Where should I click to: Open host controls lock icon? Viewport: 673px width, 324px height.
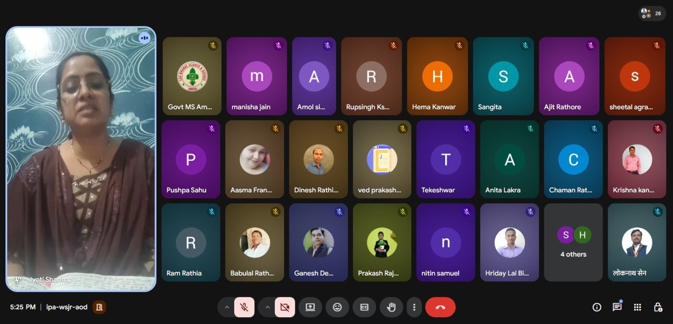(658, 307)
